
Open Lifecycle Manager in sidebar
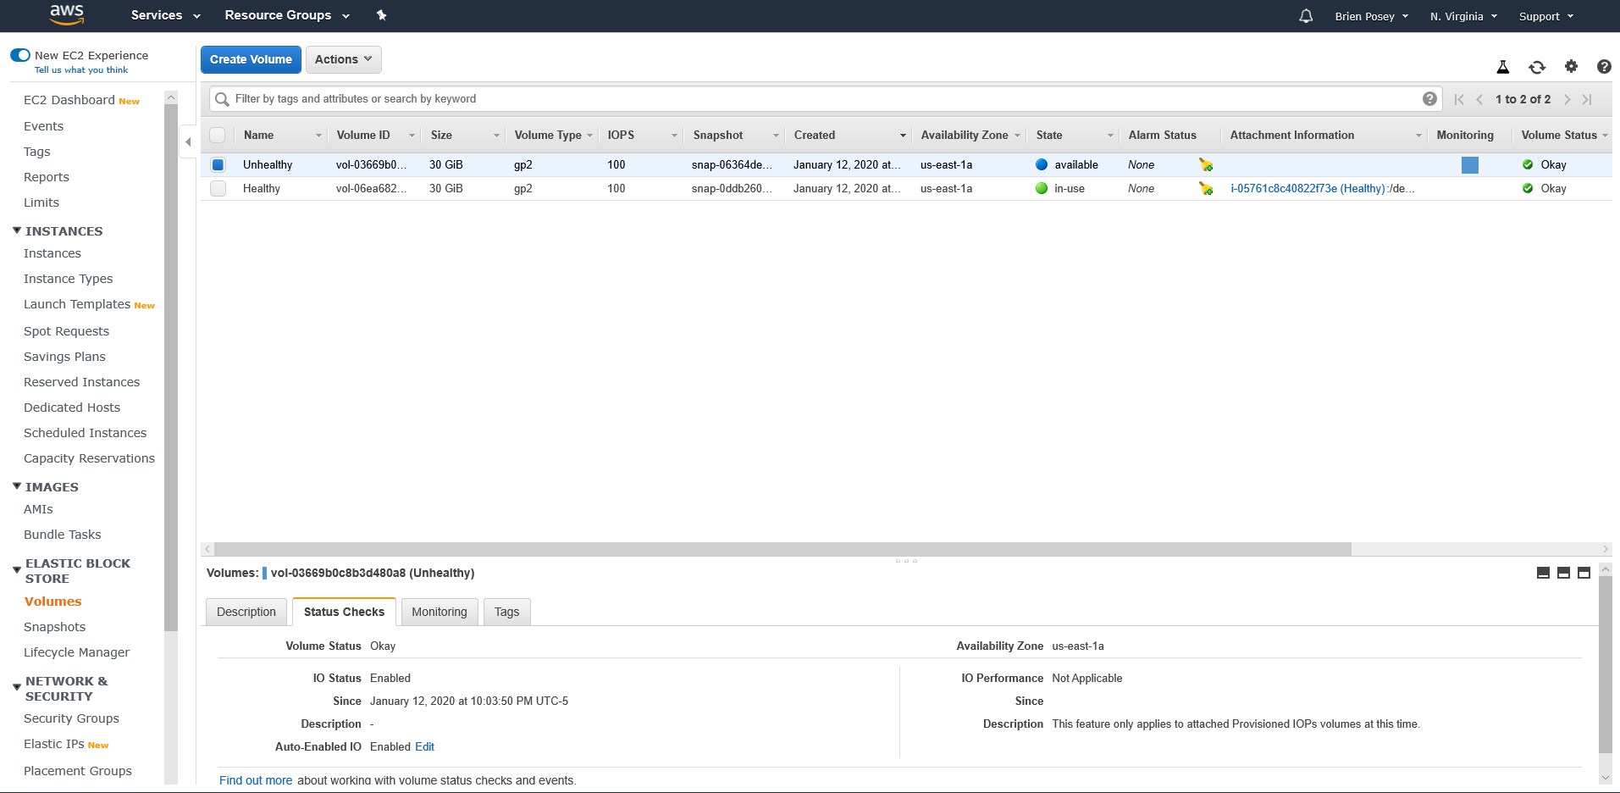point(76,652)
